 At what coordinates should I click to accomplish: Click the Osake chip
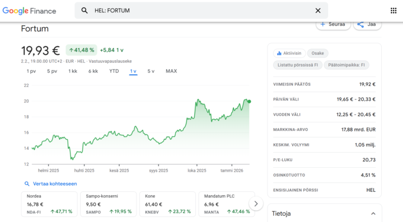click(318, 53)
